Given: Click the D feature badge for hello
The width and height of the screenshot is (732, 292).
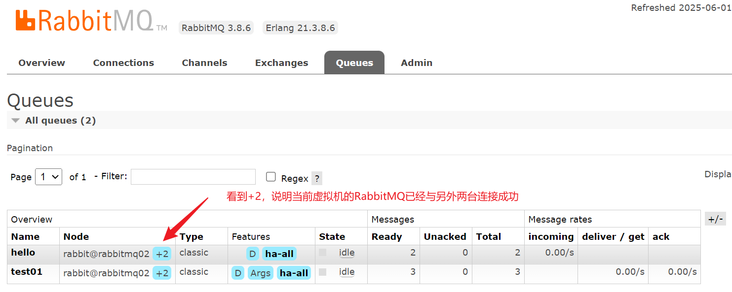Looking at the screenshot, I should click(252, 254).
